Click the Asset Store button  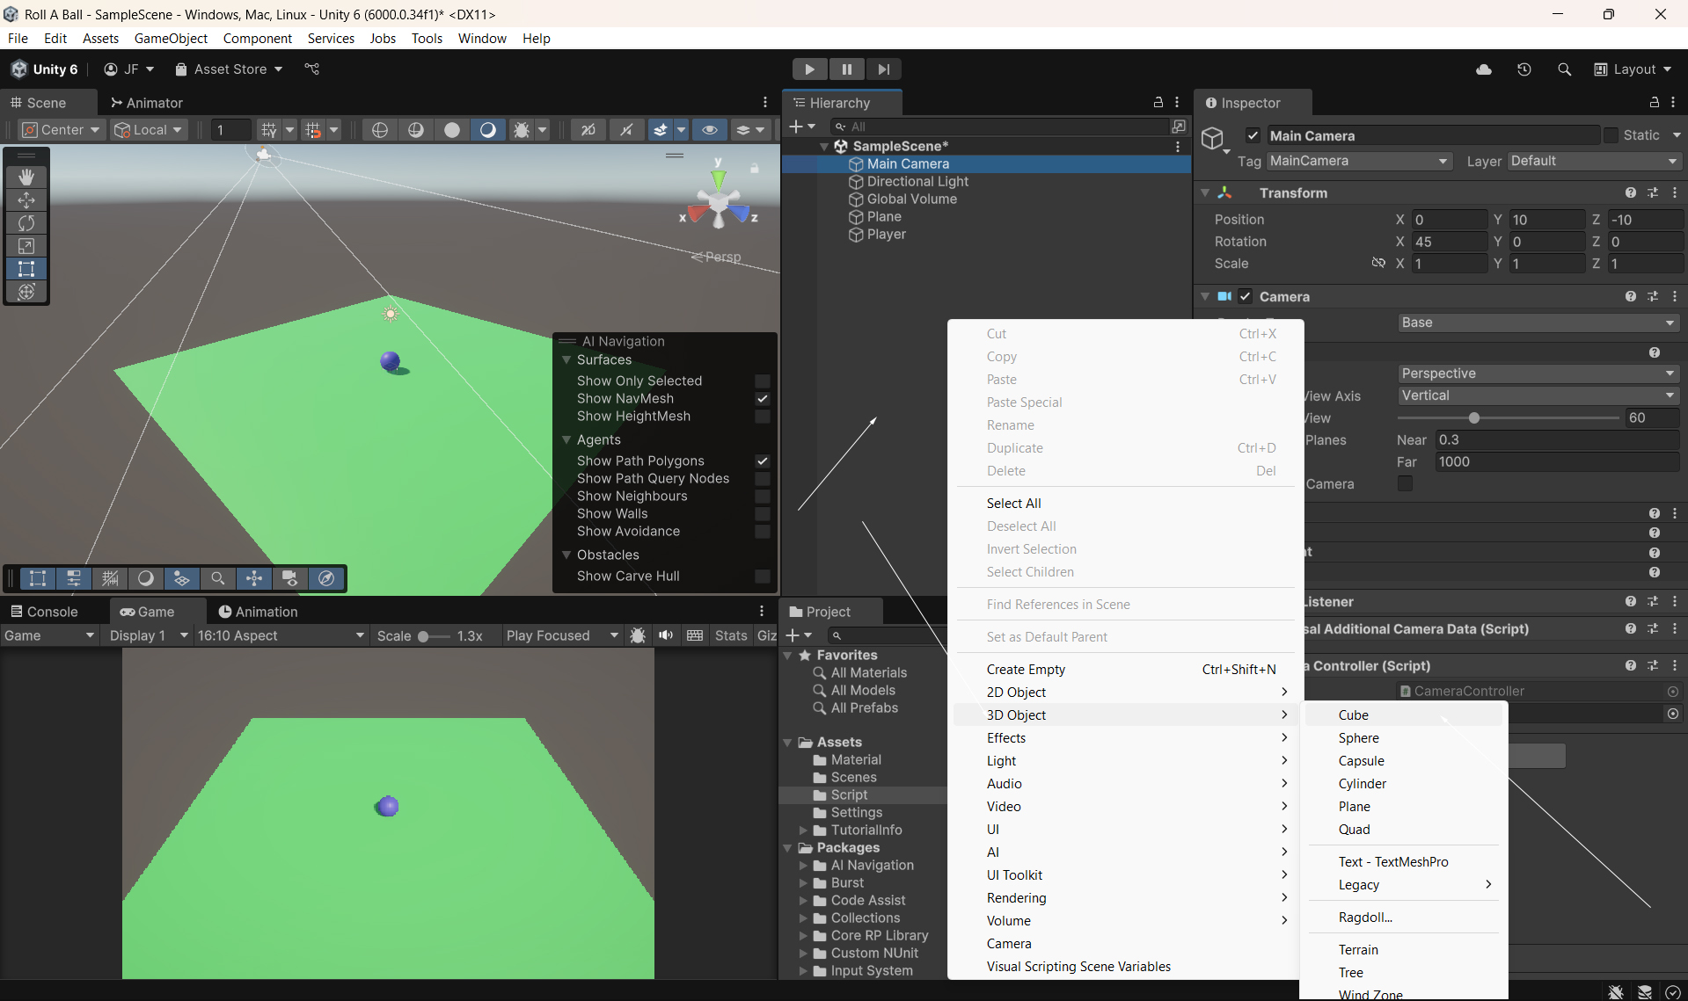point(229,69)
